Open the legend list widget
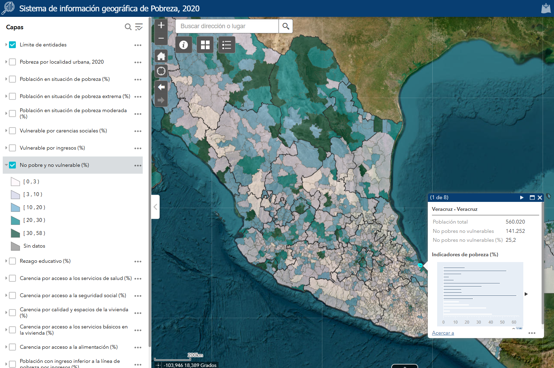Viewport: 554px width, 368px height. (x=226, y=45)
